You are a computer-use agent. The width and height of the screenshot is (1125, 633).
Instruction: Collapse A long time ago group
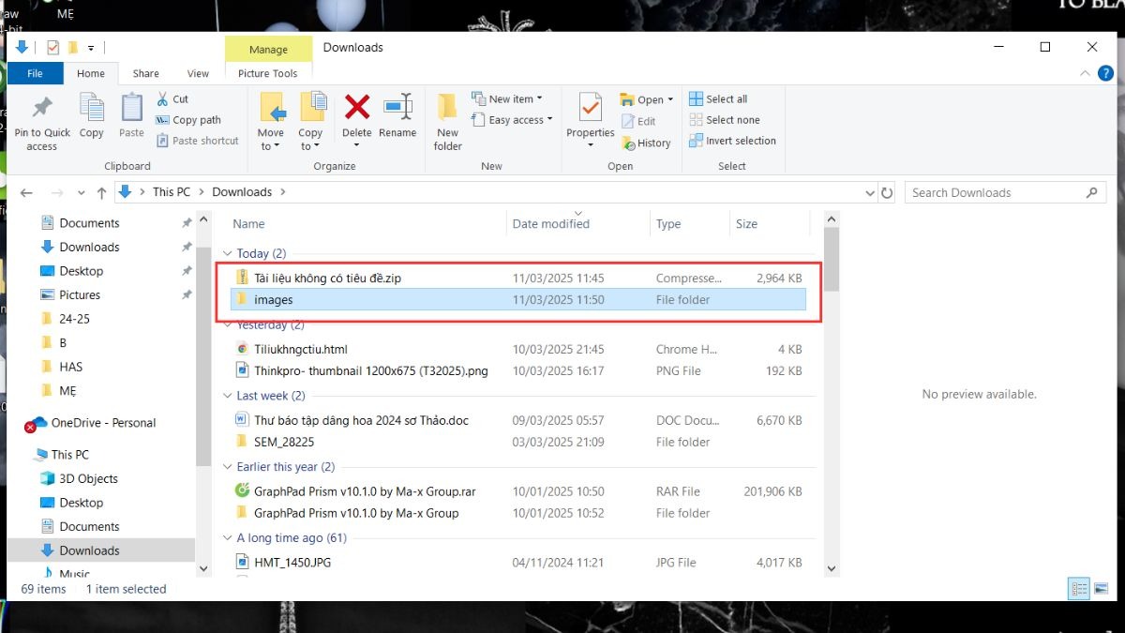[x=228, y=538]
